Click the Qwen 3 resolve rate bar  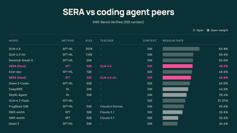(x=170, y=123)
